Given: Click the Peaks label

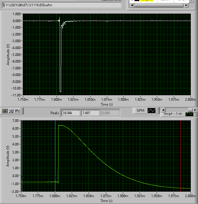Looking at the screenshot, I should point(55,113).
